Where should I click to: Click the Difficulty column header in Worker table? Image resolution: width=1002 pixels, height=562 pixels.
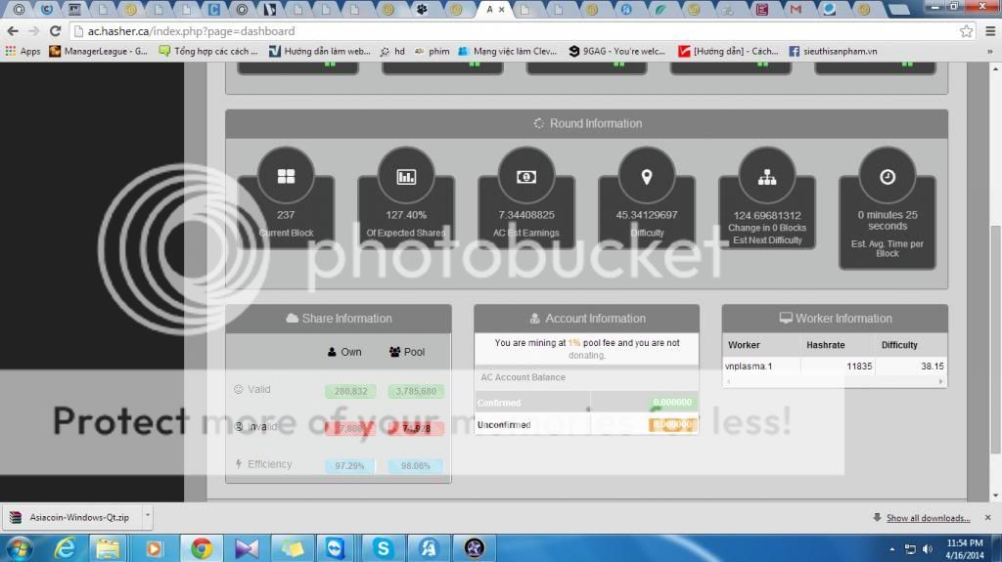coord(899,345)
